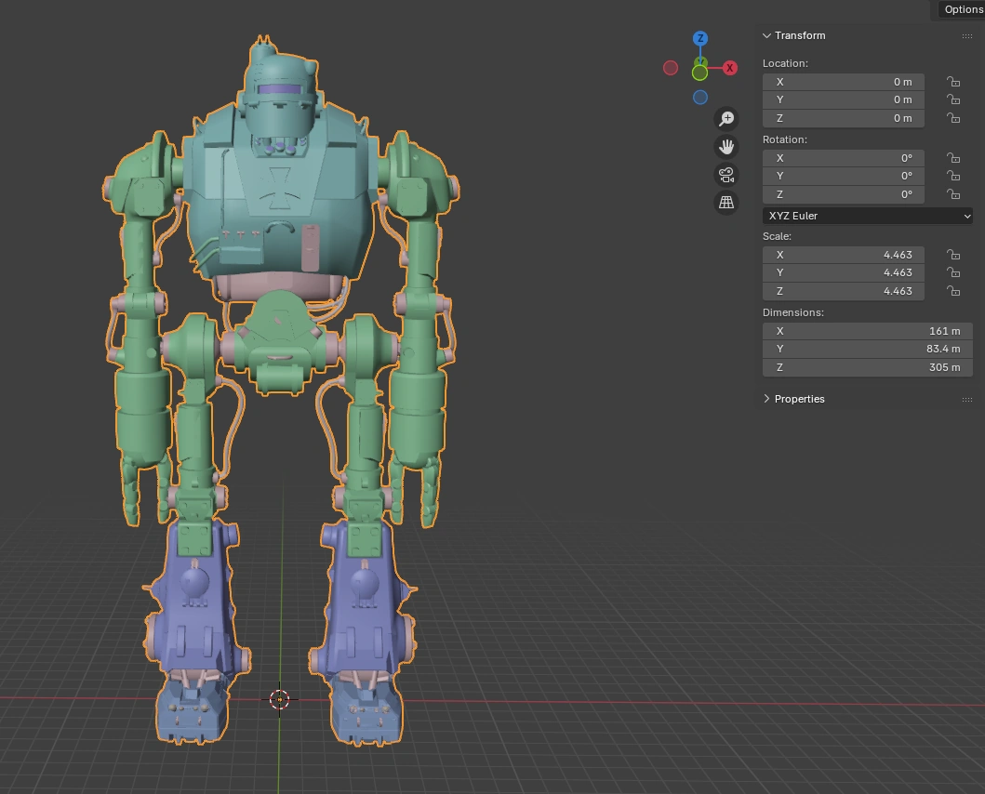985x794 pixels.
Task: Click the blue sphere below the navigation gizmo
Action: [699, 97]
